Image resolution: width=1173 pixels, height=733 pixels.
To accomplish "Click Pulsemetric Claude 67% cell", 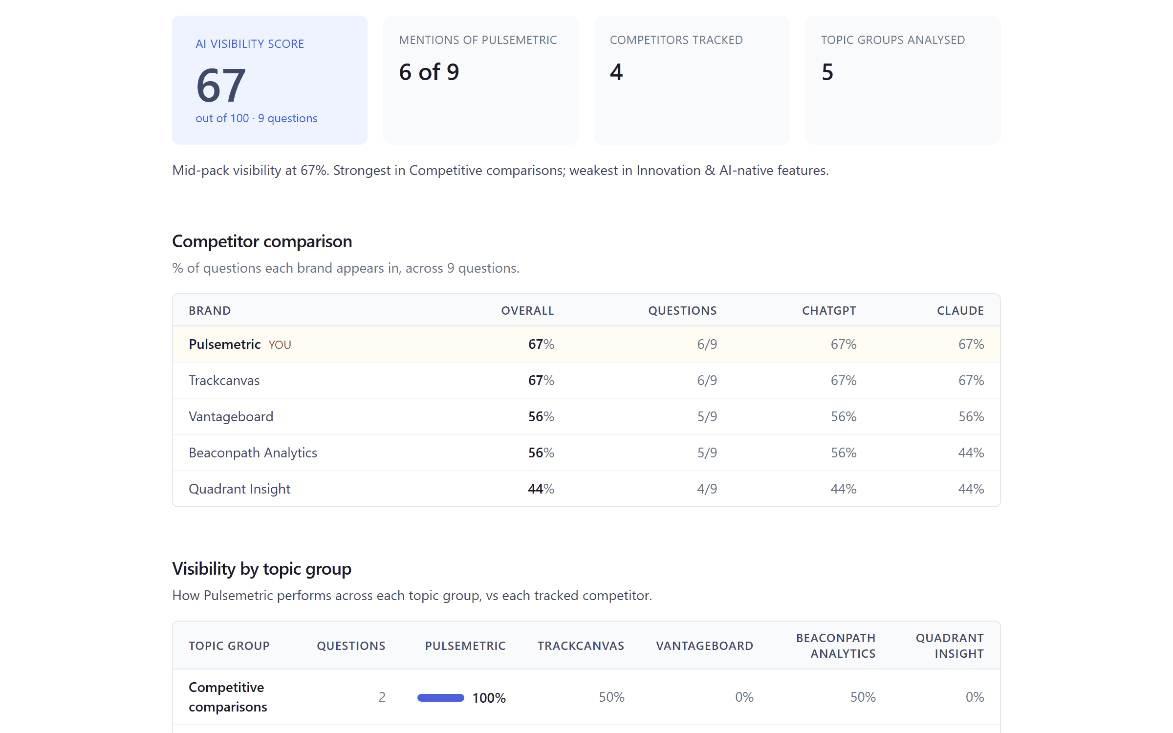I will click(x=971, y=344).
